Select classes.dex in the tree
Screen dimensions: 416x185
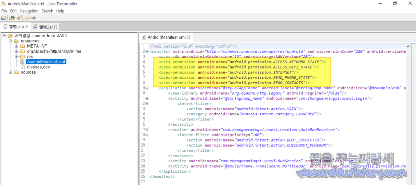38,67
